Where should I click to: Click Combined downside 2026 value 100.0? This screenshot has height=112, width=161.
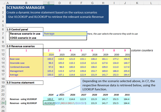[72, 67]
